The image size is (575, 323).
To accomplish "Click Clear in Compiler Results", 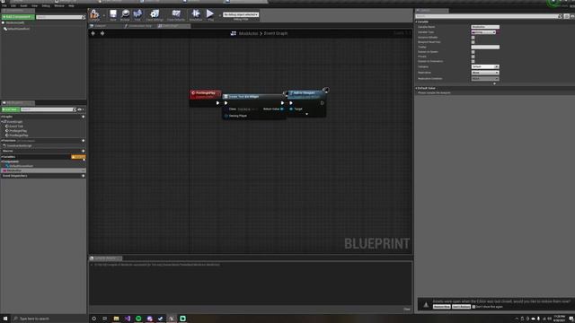I will pos(407,309).
